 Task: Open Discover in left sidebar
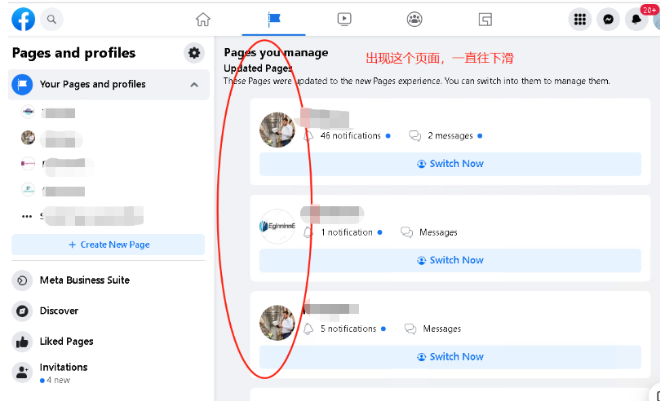point(59,311)
